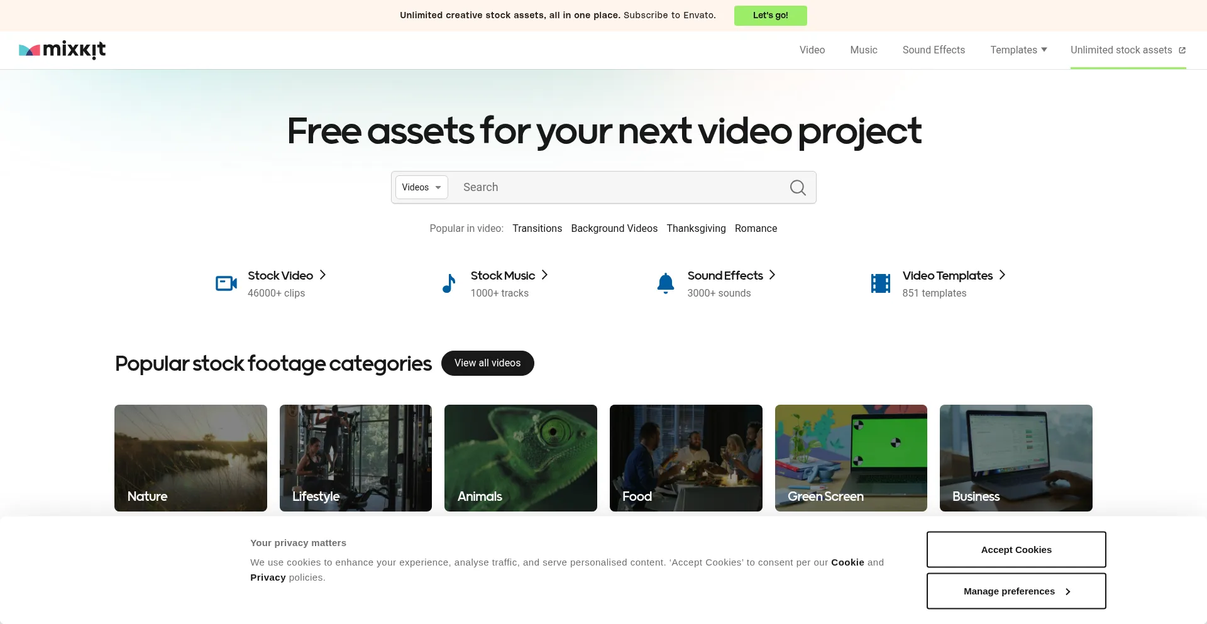This screenshot has height=624, width=1207.
Task: Open the Sound Effects heading link
Action: [x=725, y=275]
